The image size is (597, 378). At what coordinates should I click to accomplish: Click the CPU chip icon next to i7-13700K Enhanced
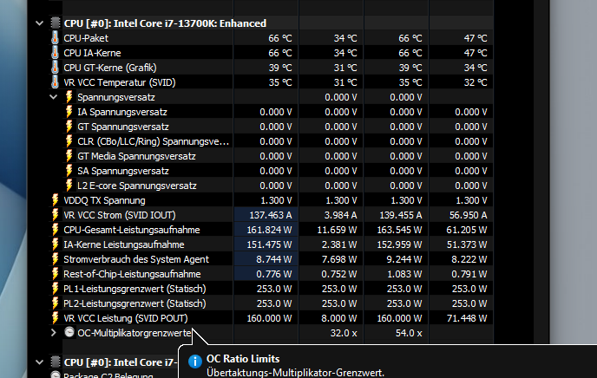coord(56,23)
